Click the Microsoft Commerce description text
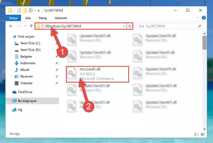Viewport: 213px width, 143px height. pyautogui.click(x=98, y=79)
